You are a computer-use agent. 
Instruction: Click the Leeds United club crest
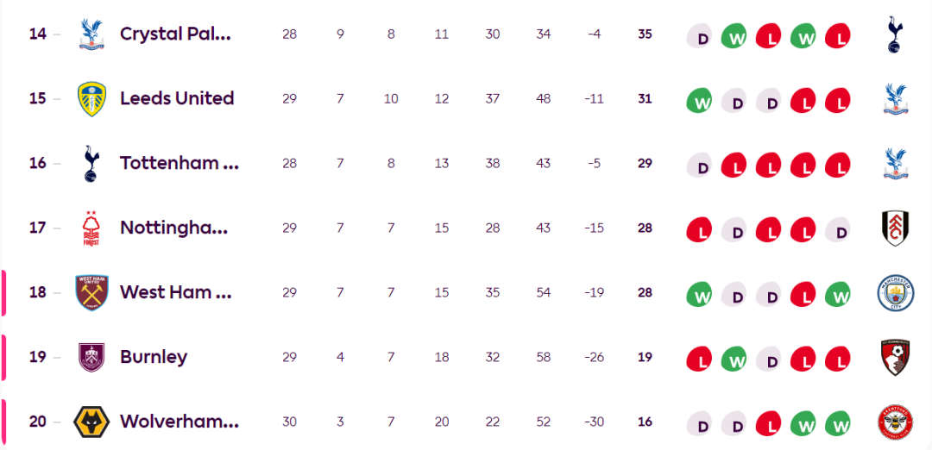pos(90,98)
